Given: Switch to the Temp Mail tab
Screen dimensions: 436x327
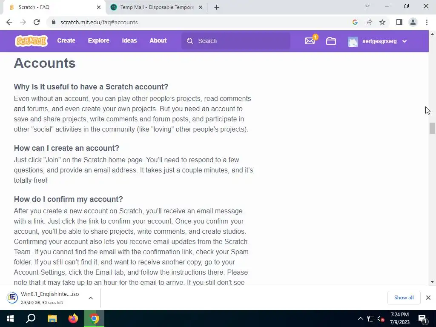Looking at the screenshot, I should pyautogui.click(x=156, y=7).
